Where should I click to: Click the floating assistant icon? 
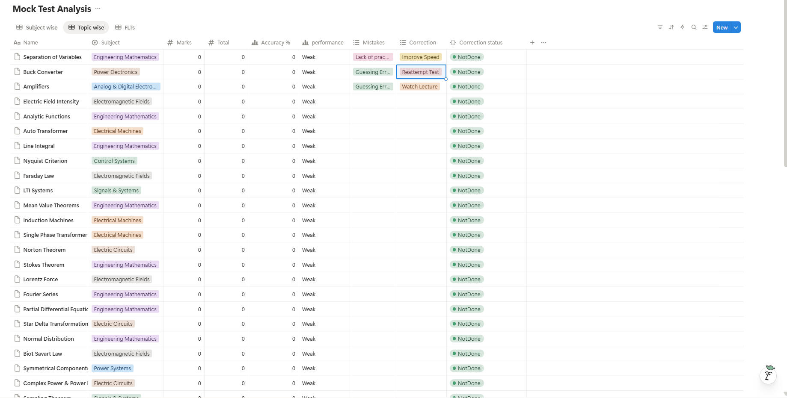pos(768,375)
